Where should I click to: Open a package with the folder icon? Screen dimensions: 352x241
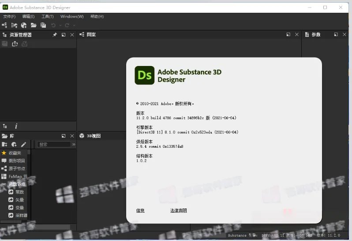[x=34, y=25]
